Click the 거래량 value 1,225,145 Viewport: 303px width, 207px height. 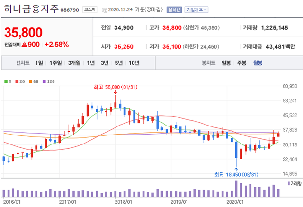pyautogui.click(x=275, y=28)
